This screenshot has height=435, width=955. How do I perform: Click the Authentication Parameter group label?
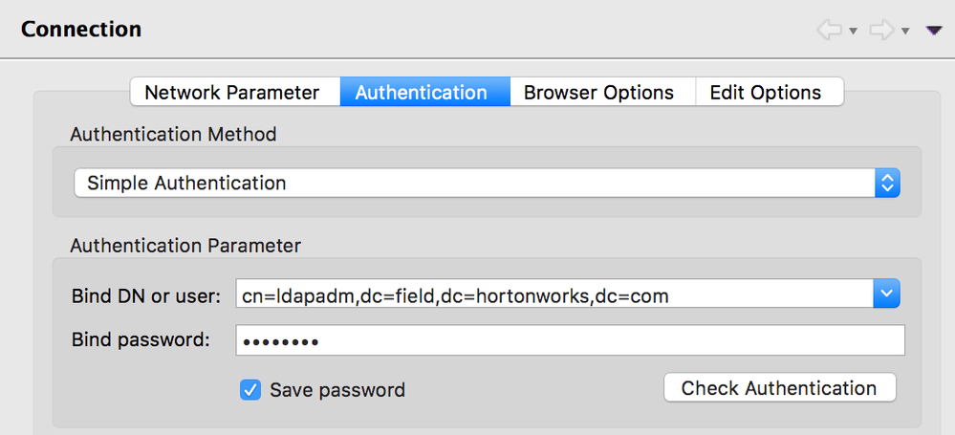coord(185,246)
